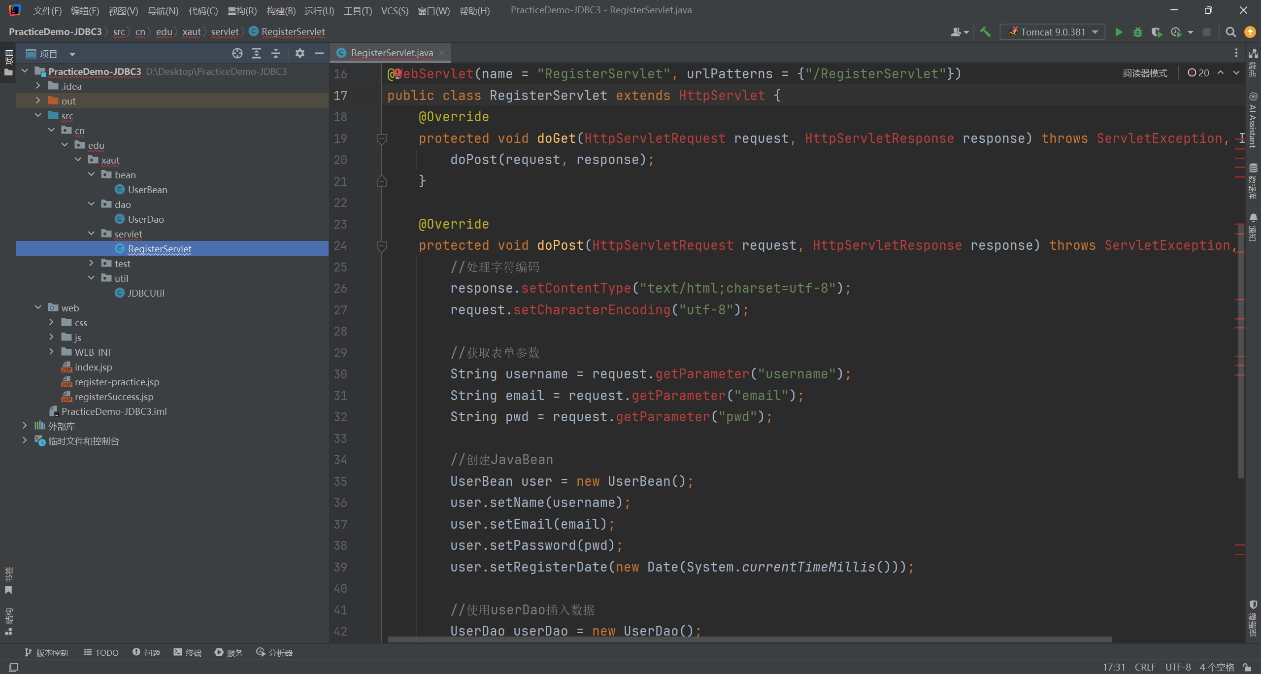
Task: Expand the out folder
Action: tap(38, 101)
